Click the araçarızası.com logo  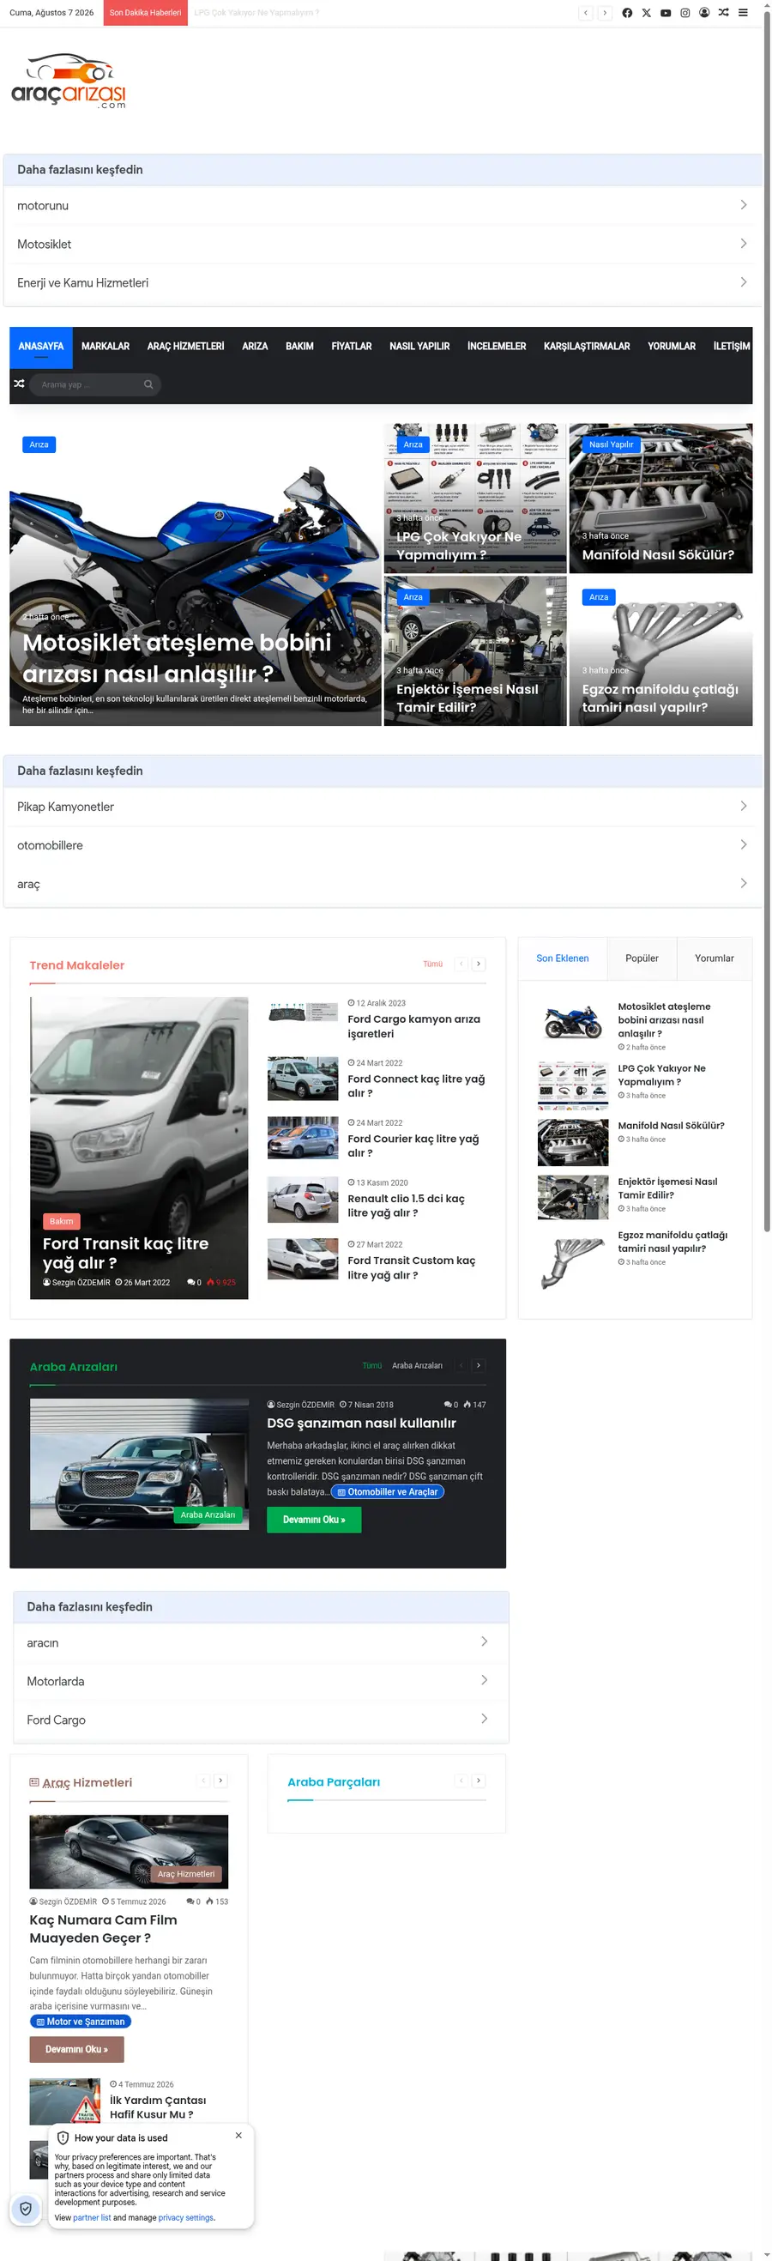tap(69, 82)
